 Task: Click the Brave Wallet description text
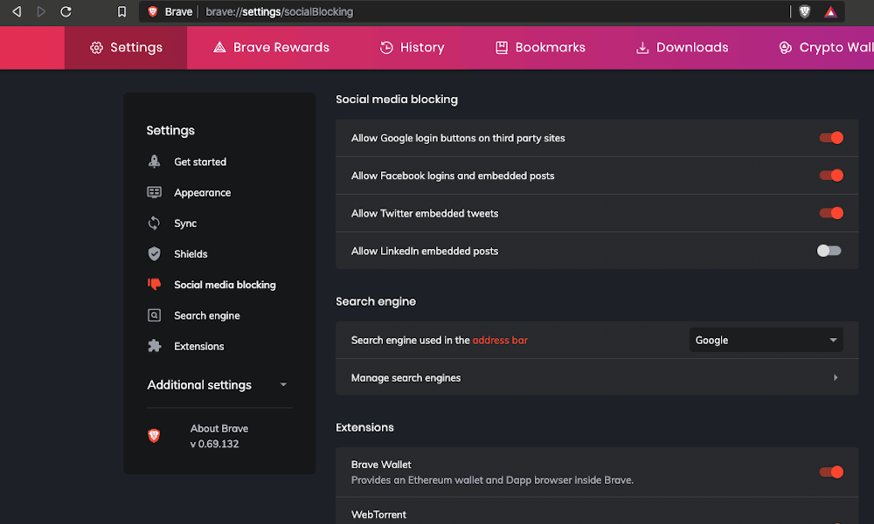[492, 480]
